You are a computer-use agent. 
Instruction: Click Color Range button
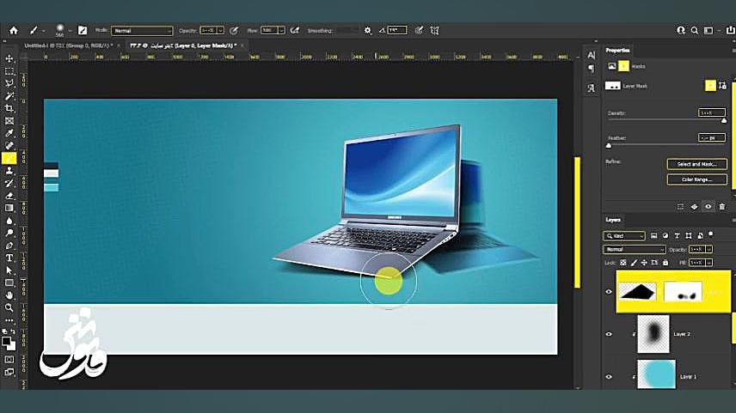point(697,179)
